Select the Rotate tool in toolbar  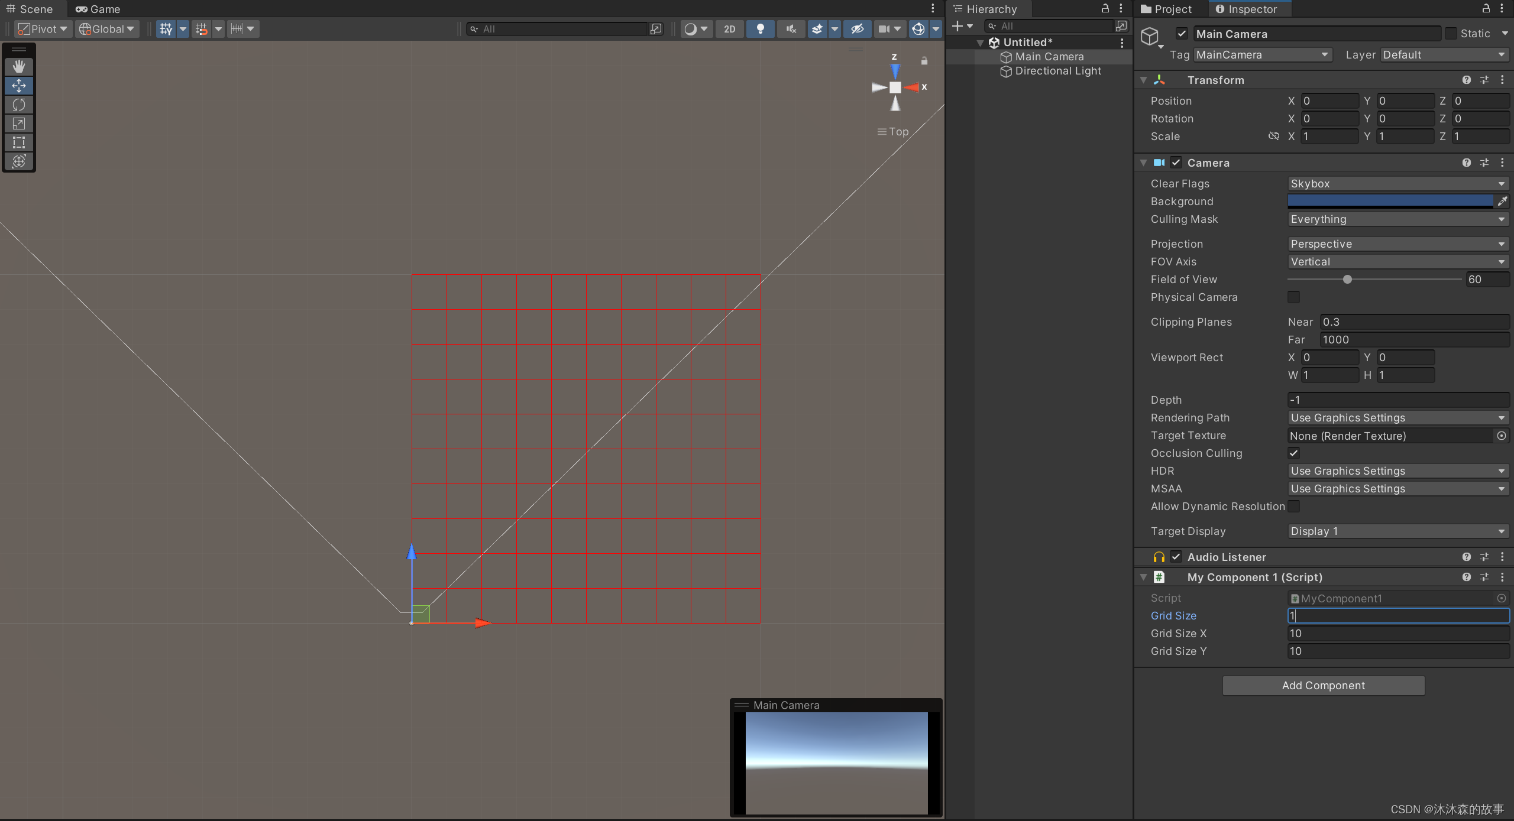pyautogui.click(x=18, y=103)
